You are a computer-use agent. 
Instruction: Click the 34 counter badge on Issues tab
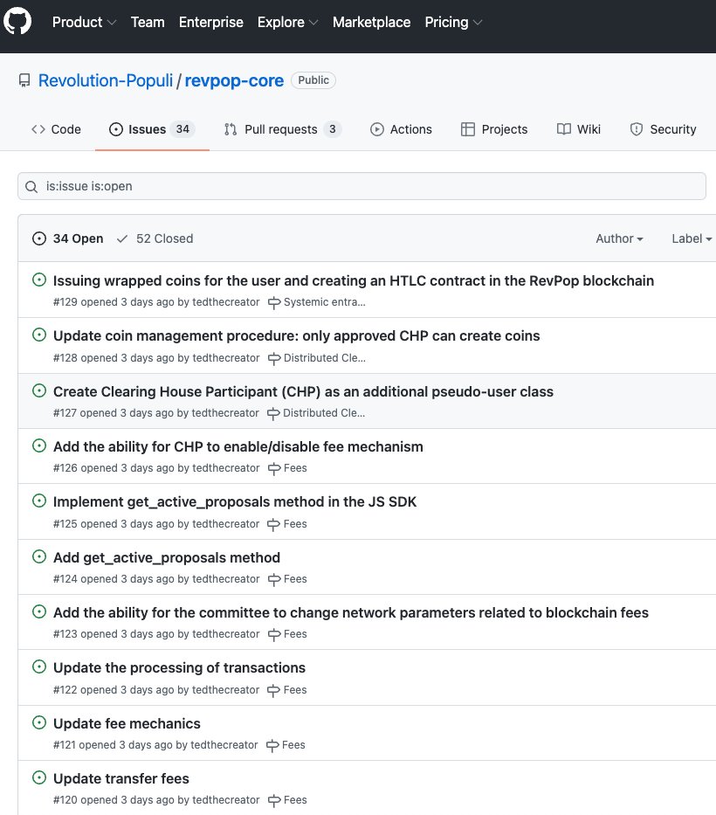pos(182,129)
